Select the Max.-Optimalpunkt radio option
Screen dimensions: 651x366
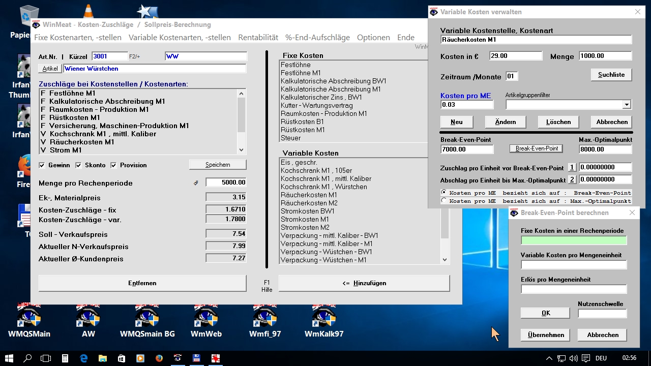pyautogui.click(x=444, y=201)
